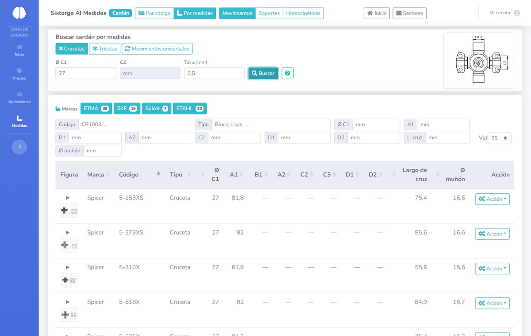Viewport: 531px width, 336px height.
Task: Switch to the Soportes tab
Action: pyautogui.click(x=269, y=13)
